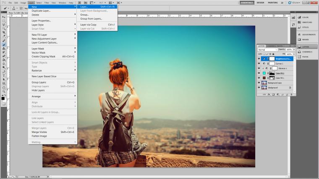The image size is (319, 179).
Task: Toggle lock all in the Layers panel
Action: pos(273,54)
